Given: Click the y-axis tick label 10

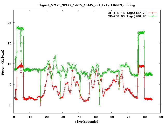Looking at the screenshot, I should click(x=10, y=64).
